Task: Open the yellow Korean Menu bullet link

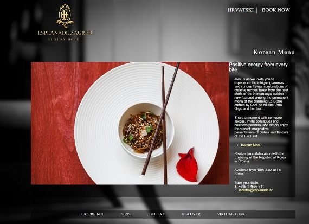Action: pos(251,145)
